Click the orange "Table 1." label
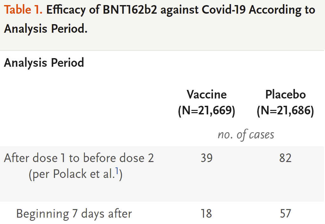This screenshot has width=325, height=224. tap(23, 10)
